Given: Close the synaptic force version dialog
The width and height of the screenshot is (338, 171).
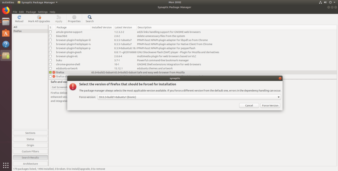Looking at the screenshot, I should (280, 78).
